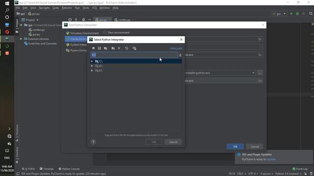Viewport: 314px width, 176px height.
Task: Open Python version dropdown in Add Interpreter dialog
Action: pos(260,47)
